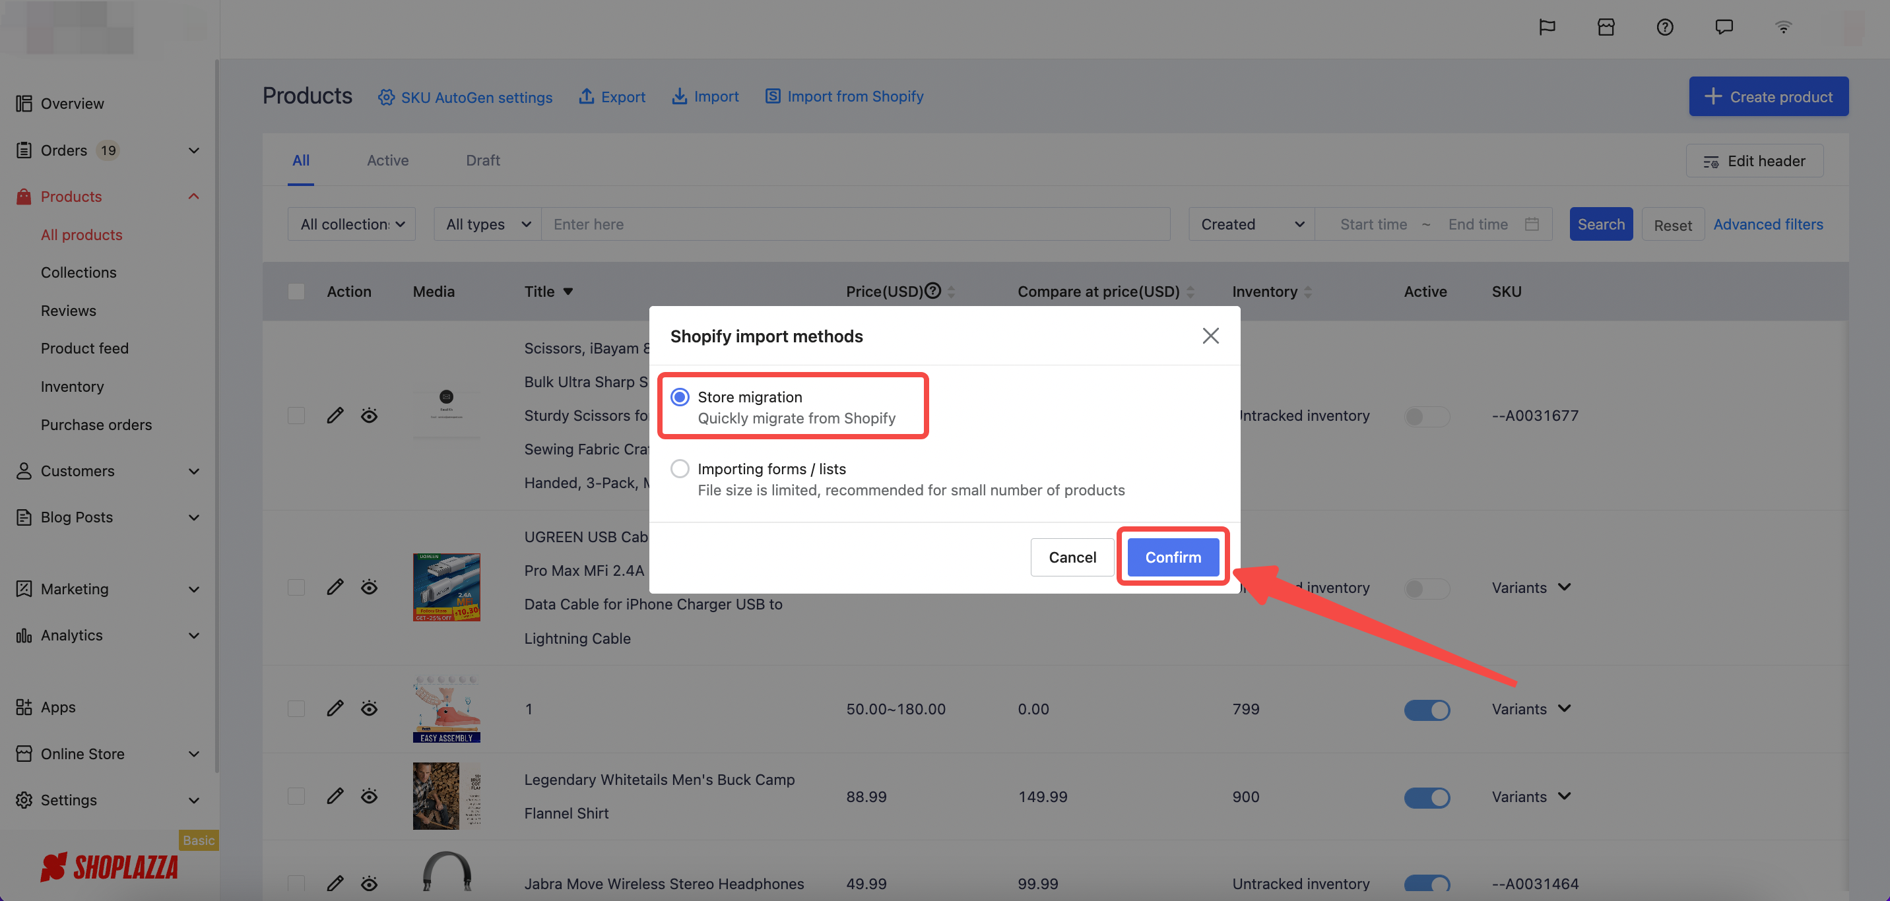The image size is (1890, 901).
Task: Click the Export upload icon
Action: tap(586, 96)
